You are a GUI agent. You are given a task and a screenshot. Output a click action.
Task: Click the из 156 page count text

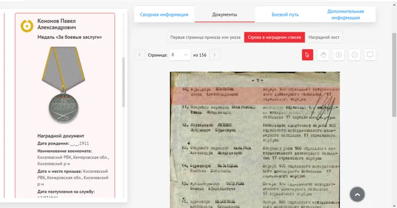(x=200, y=55)
